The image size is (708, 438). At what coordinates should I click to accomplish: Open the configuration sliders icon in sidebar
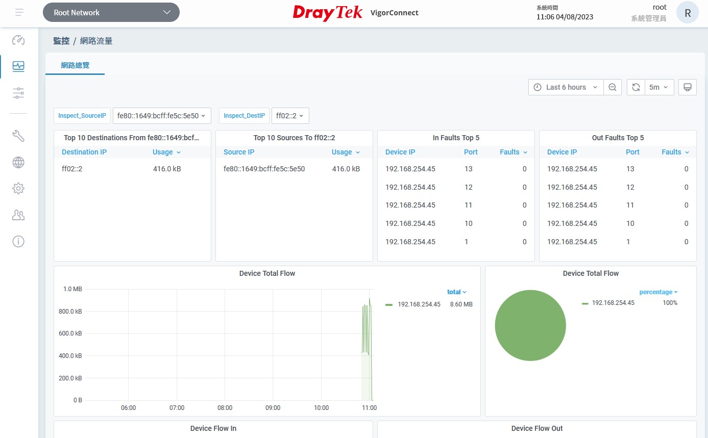[x=18, y=93]
